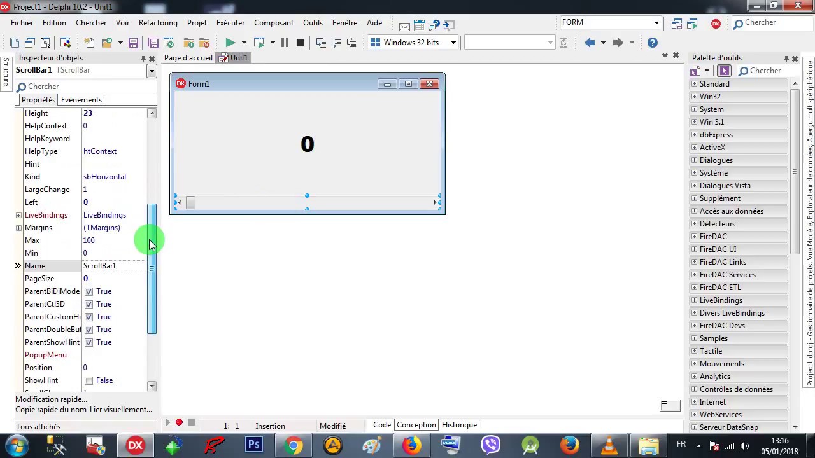The width and height of the screenshot is (815, 458).
Task: Click the Pause toolbar icon
Action: (x=285, y=43)
